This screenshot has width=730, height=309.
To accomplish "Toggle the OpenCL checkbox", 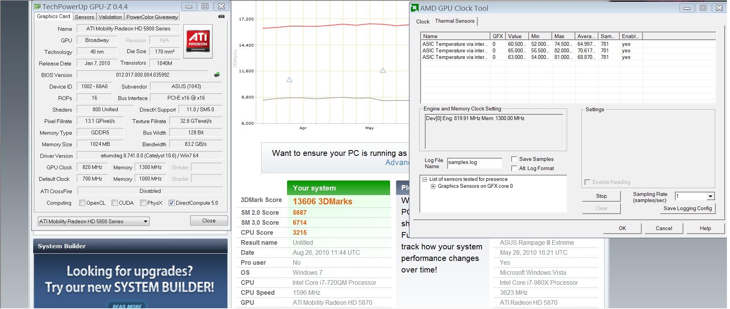I will 82,203.
